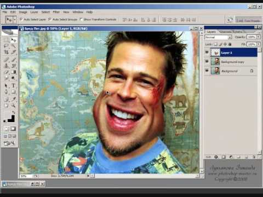Viewport: 263px width, 197px height.
Task: Select the Crop tool
Action: click(x=6, y=52)
